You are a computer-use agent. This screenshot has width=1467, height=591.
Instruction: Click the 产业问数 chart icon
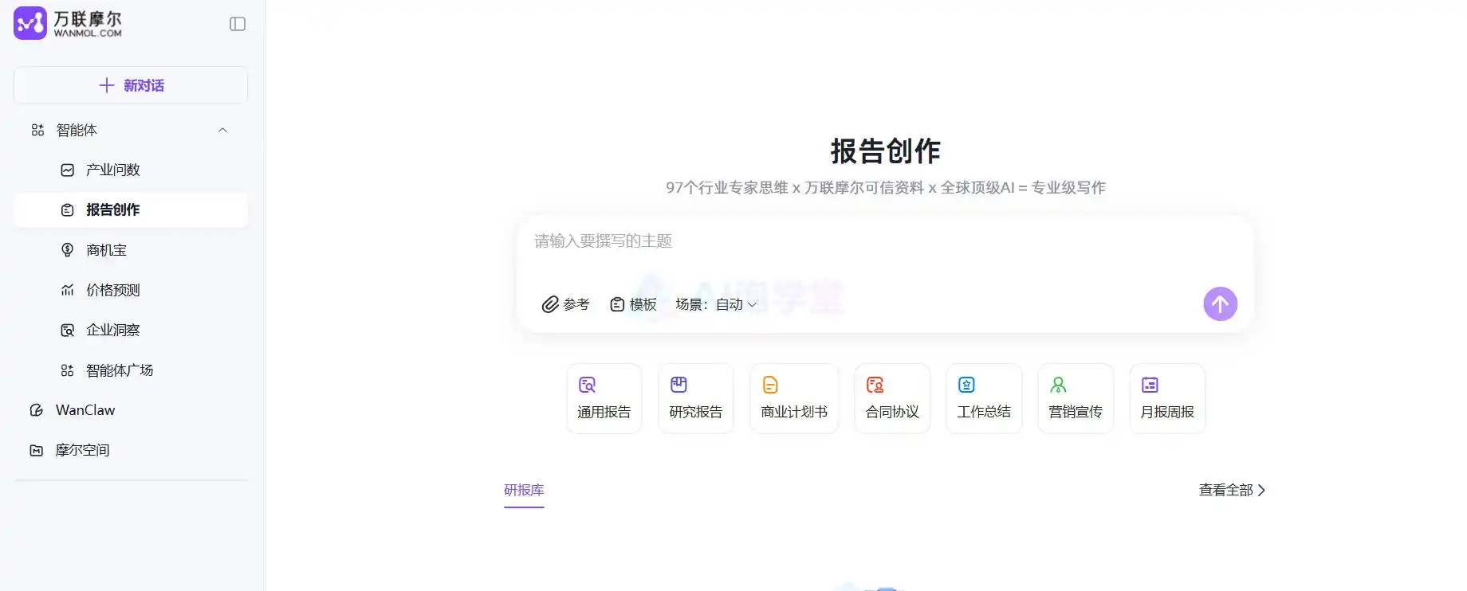(x=68, y=170)
